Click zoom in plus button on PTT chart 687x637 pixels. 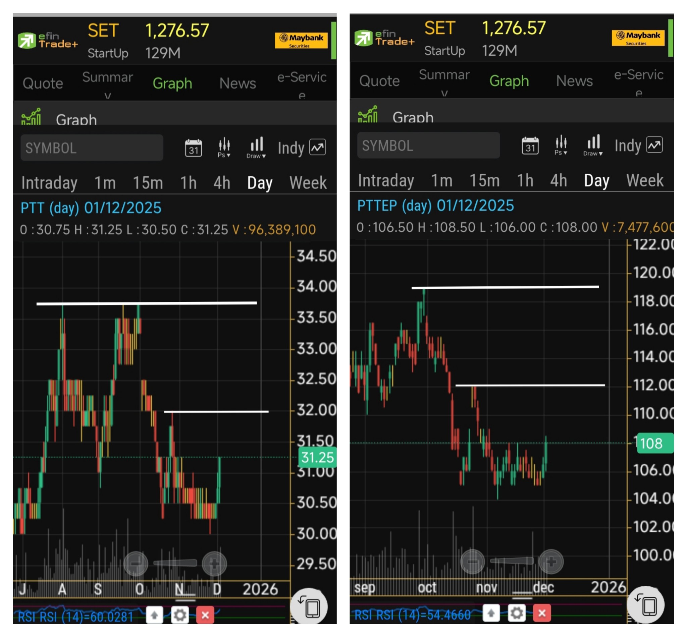pos(214,564)
